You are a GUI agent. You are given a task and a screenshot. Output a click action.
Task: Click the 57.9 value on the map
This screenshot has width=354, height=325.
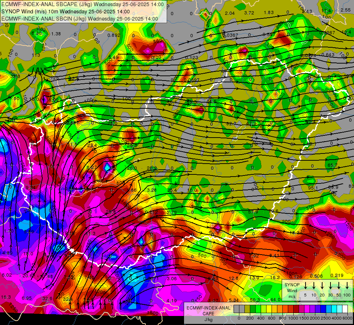point(253,212)
